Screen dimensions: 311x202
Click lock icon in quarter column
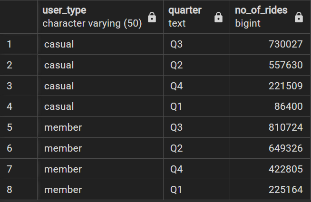point(218,17)
